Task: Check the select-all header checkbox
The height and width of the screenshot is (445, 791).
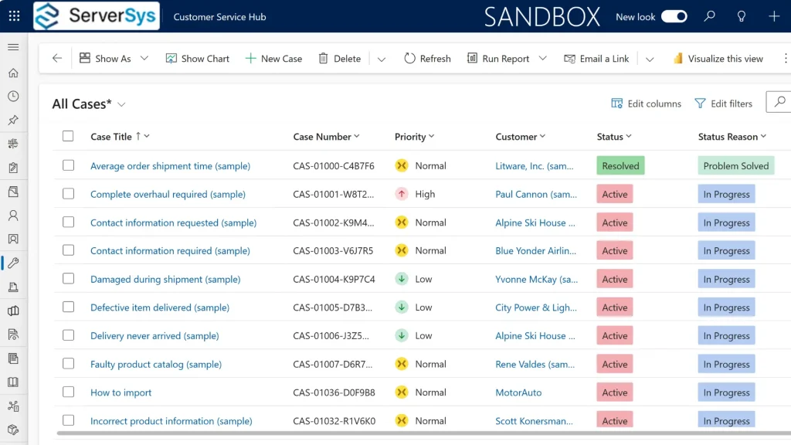Action: 68,137
